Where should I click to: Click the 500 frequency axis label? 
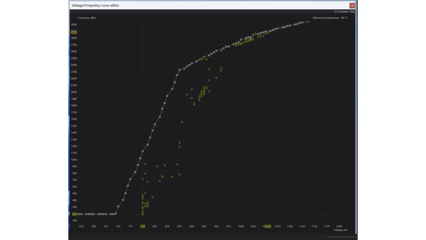click(x=74, y=193)
